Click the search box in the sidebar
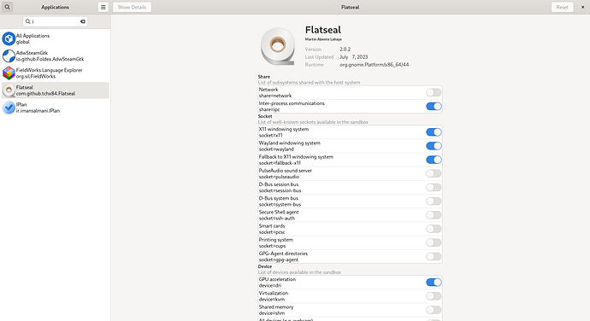This screenshot has height=321, width=590. (x=55, y=21)
